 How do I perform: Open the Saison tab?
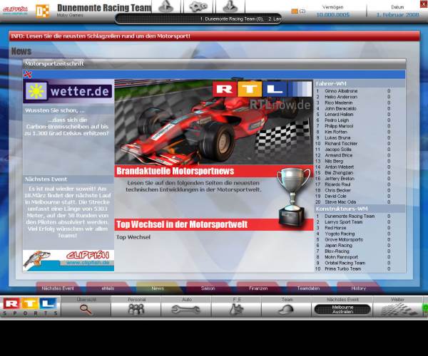208,288
